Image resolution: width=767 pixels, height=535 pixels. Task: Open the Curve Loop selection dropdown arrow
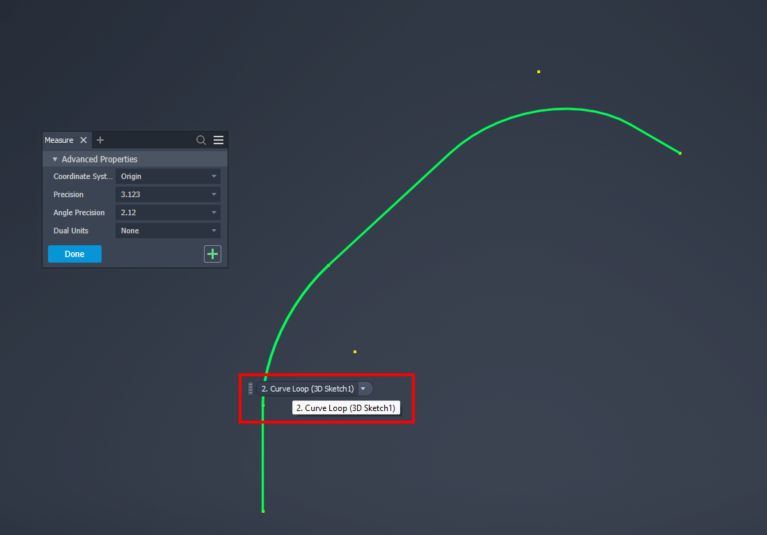tap(363, 389)
